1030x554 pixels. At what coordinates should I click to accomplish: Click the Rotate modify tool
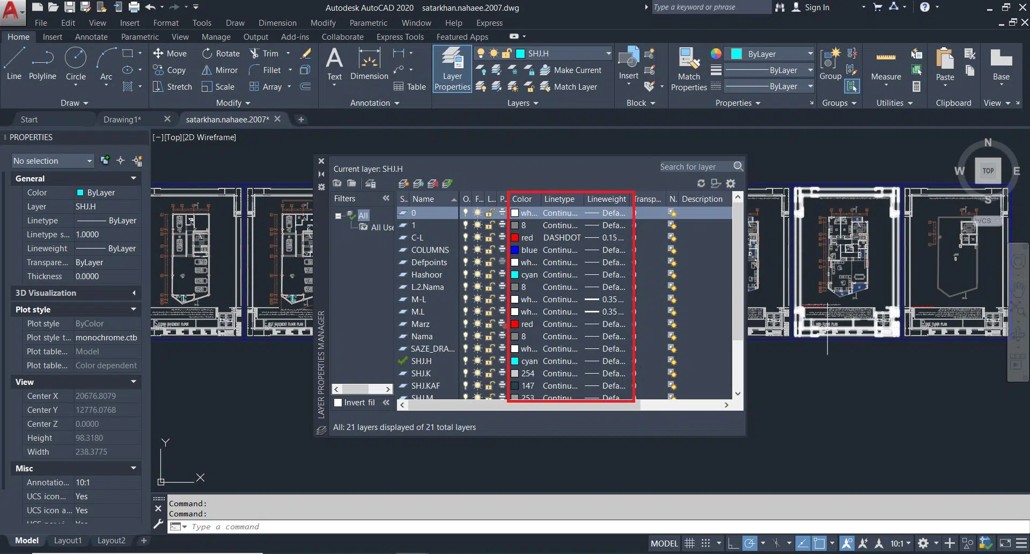[x=221, y=54]
